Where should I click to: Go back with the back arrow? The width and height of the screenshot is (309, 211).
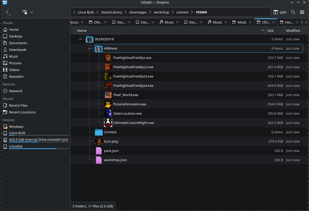(7, 12)
